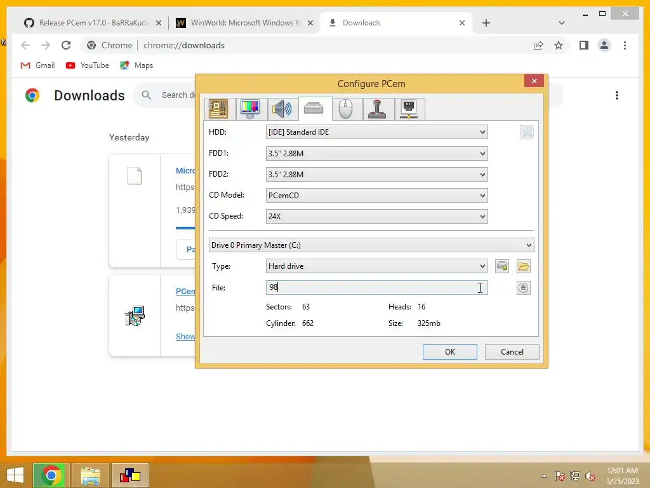This screenshot has width=650, height=488.
Task: Open the Chrome three-dot menu
Action: (625, 45)
